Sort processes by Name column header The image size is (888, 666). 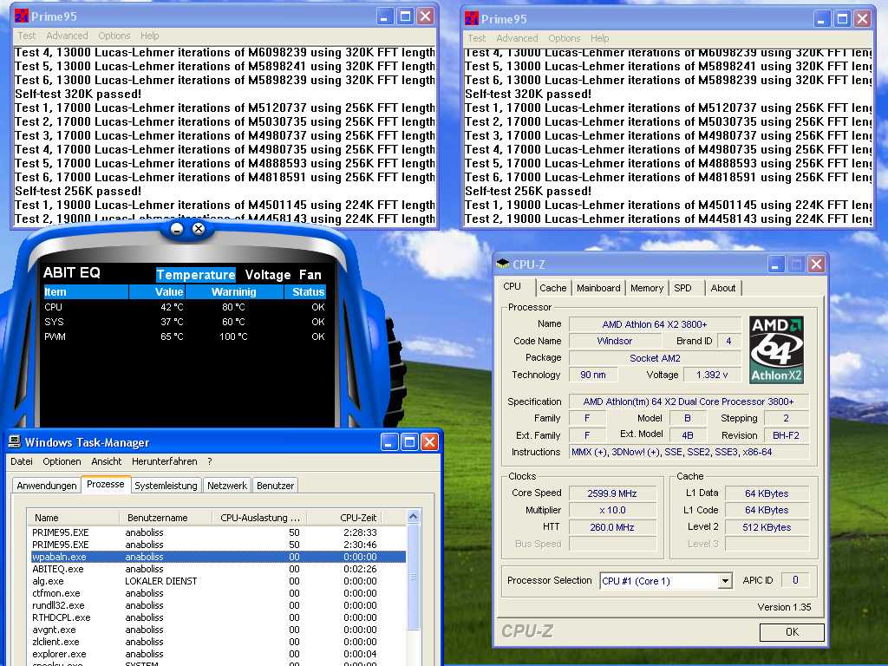[x=74, y=518]
